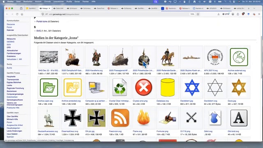
Task: Open the orange RSS Feed-icon
Action: [120, 118]
